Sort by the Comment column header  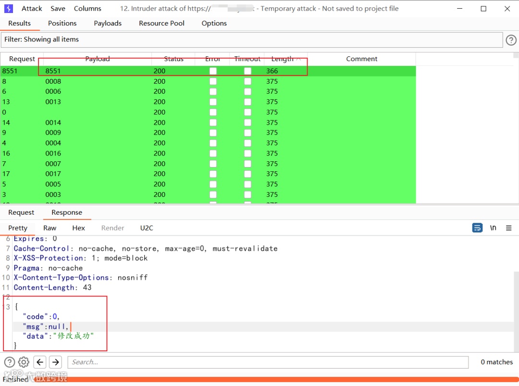coord(361,59)
